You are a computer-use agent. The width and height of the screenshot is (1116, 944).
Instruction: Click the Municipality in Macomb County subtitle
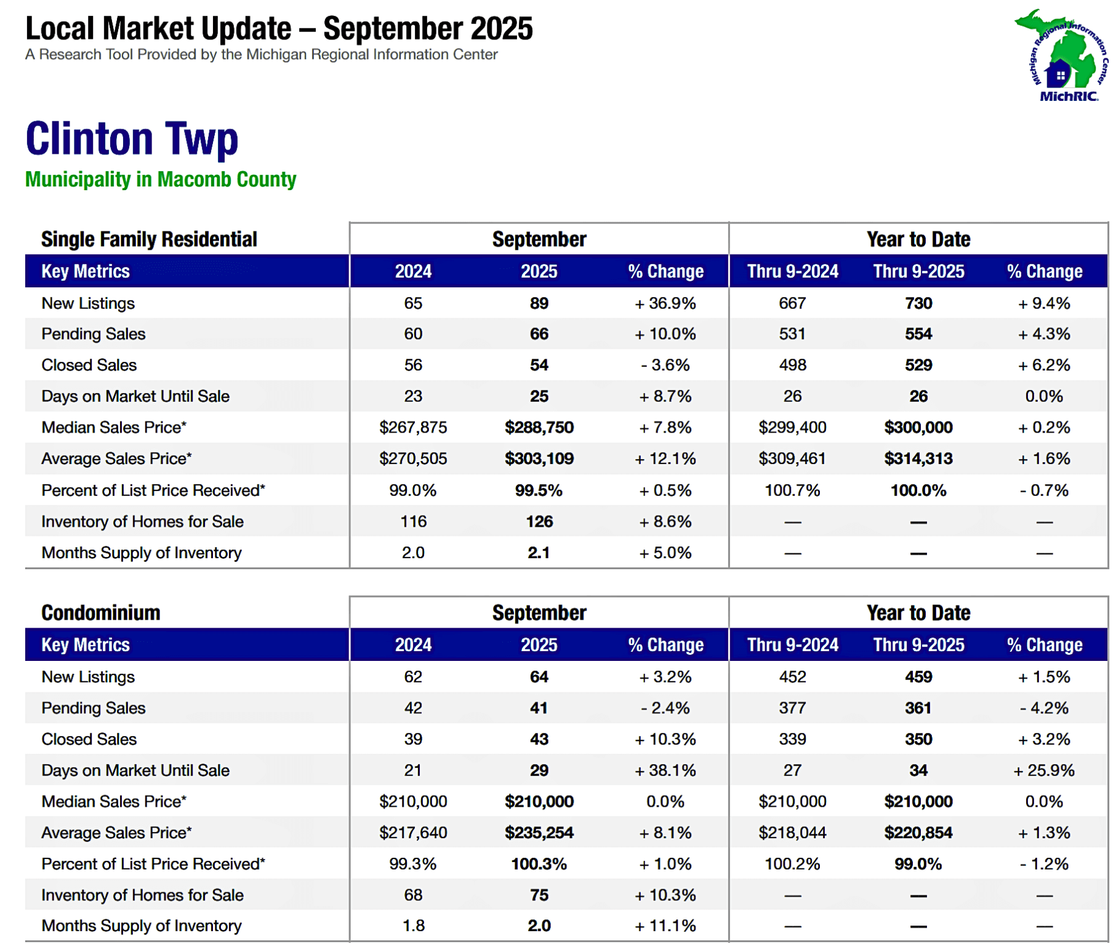161,180
